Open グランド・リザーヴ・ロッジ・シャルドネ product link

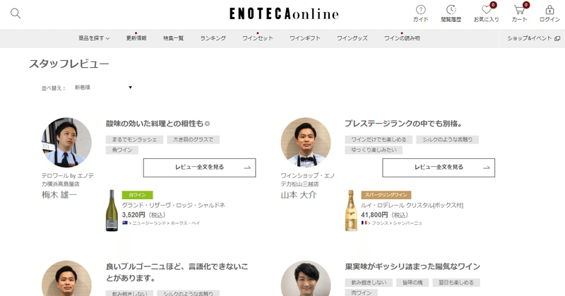point(173,205)
